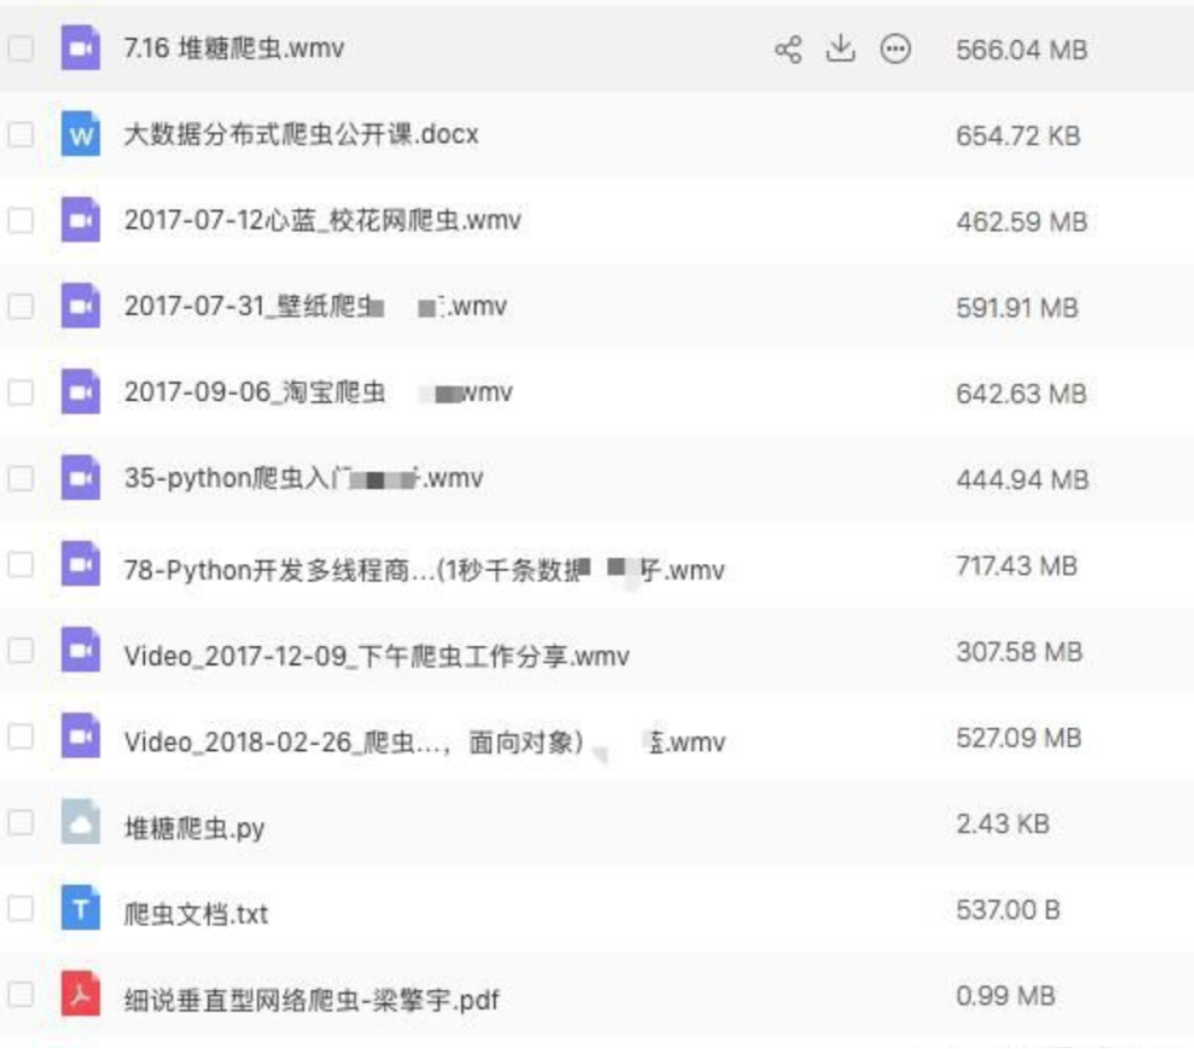Screen dimensions: 1194x1049
Task: Click the size value 654.72 KB
Action: 1018,136
